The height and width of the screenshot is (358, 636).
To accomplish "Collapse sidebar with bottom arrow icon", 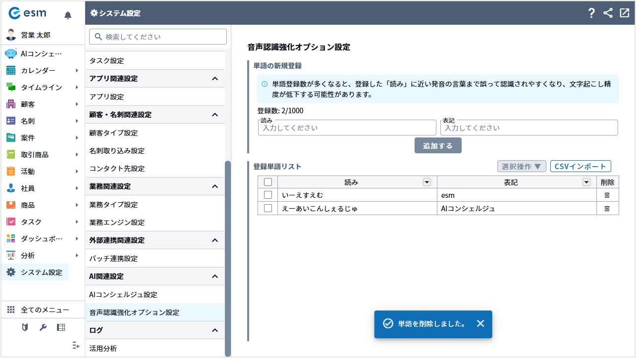I will point(76,345).
